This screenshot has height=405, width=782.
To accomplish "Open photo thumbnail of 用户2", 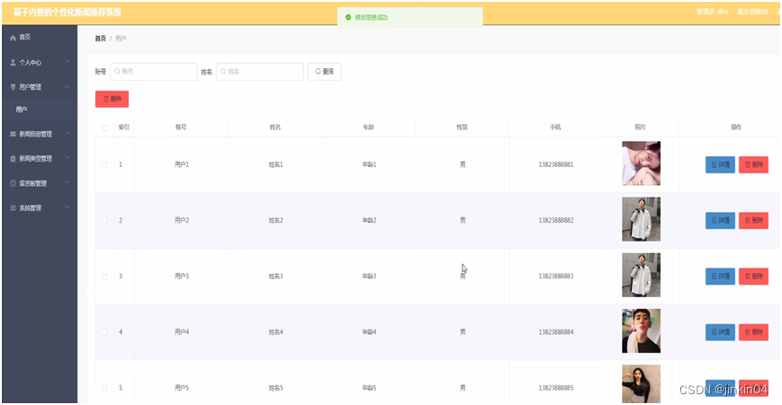I will coord(641,219).
